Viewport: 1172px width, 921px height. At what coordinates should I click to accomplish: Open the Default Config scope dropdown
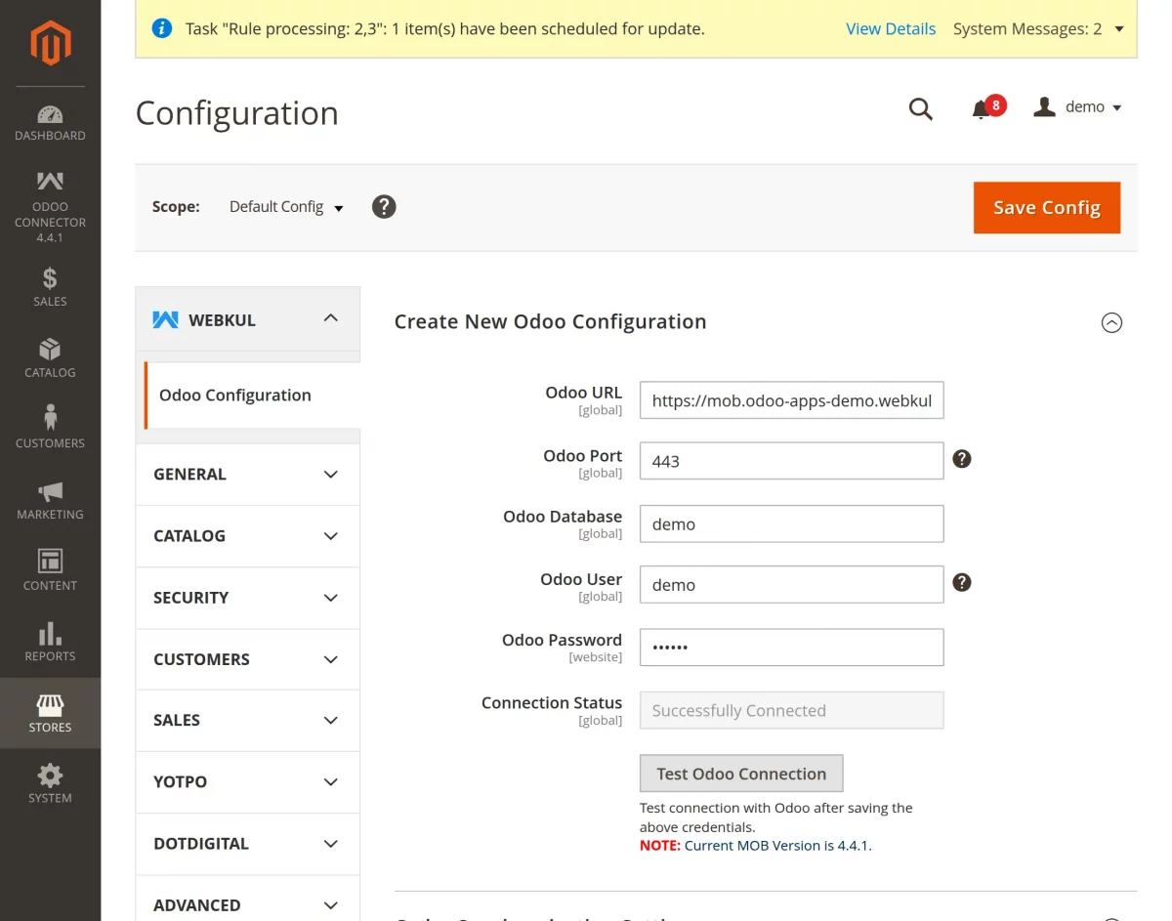click(x=286, y=207)
